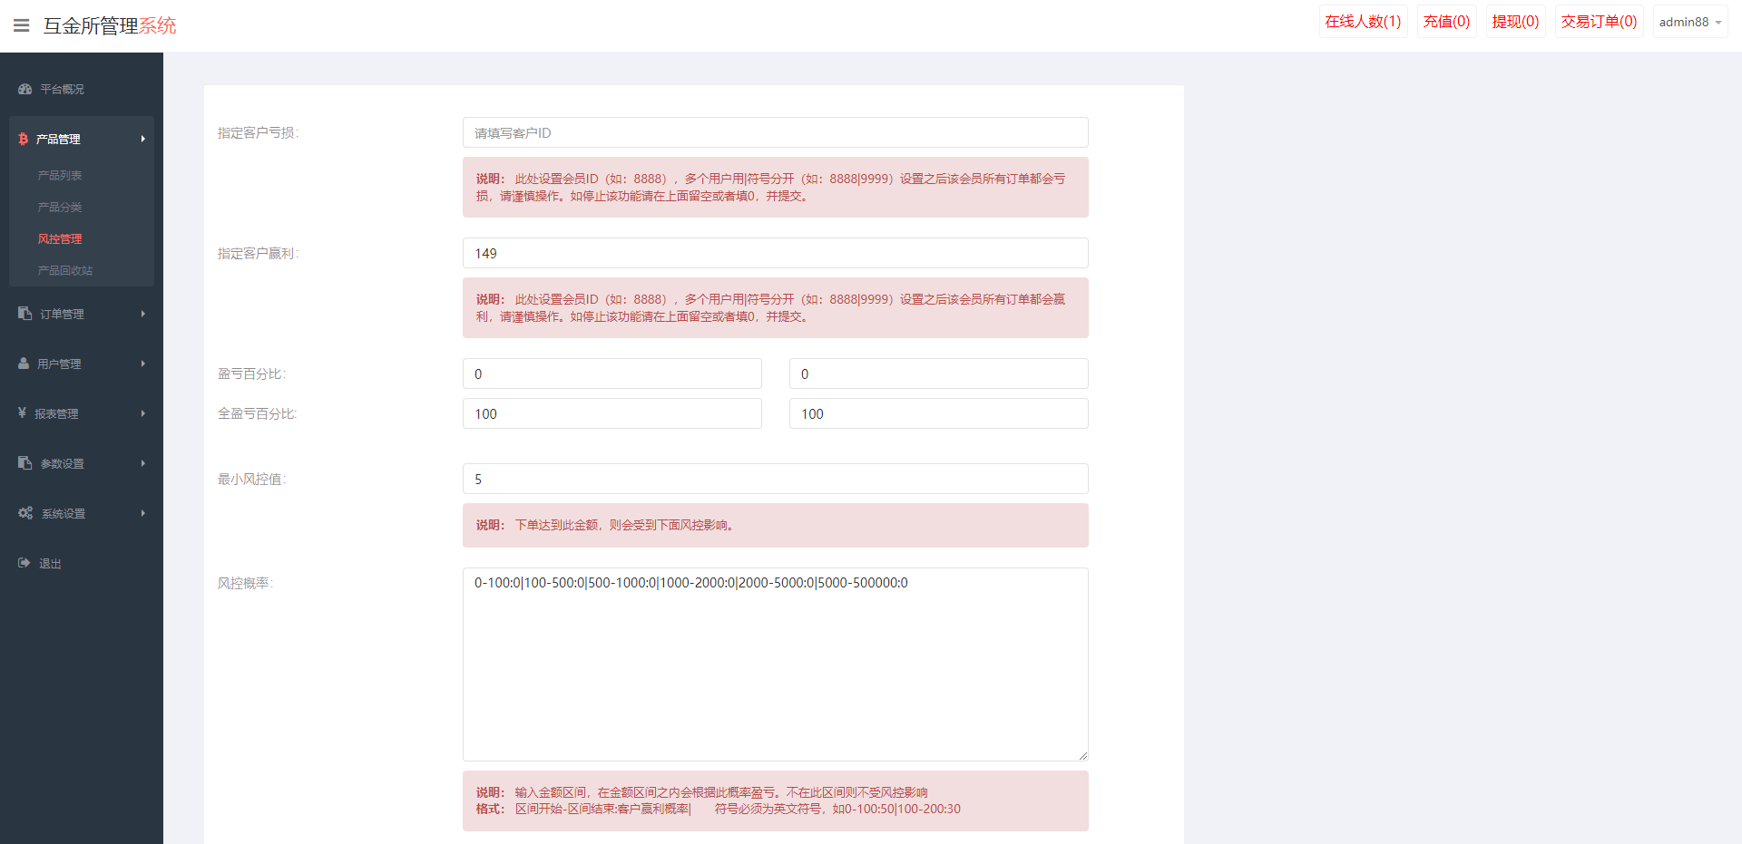Click the 风控概率 textarea resize handle

click(1082, 755)
